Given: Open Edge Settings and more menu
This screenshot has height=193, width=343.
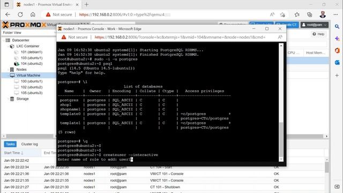Looking at the screenshot, I should pyautogui.click(x=335, y=14).
